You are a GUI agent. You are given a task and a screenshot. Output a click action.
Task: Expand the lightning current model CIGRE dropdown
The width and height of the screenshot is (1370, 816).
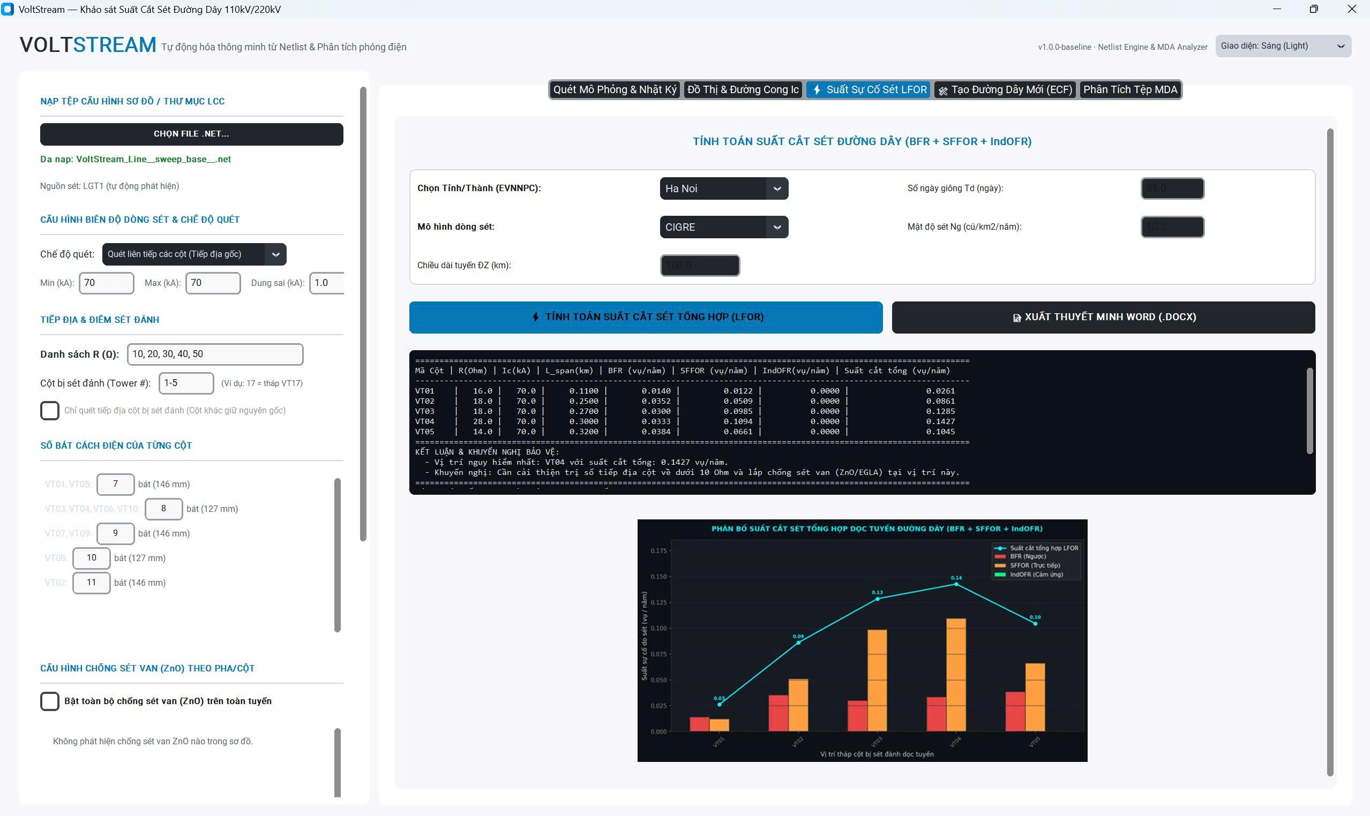(724, 227)
